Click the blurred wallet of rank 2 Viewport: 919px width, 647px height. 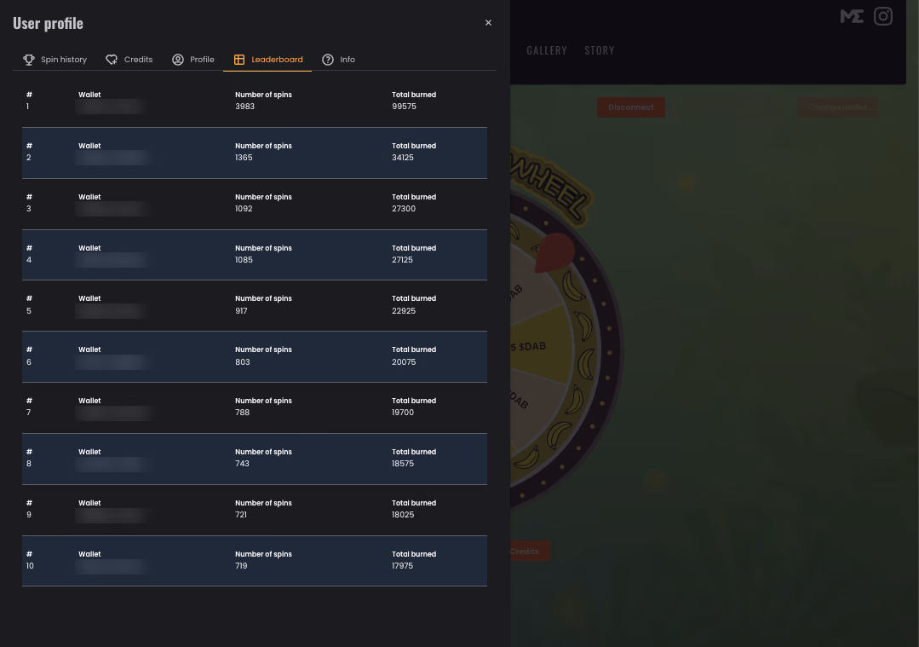(x=112, y=157)
